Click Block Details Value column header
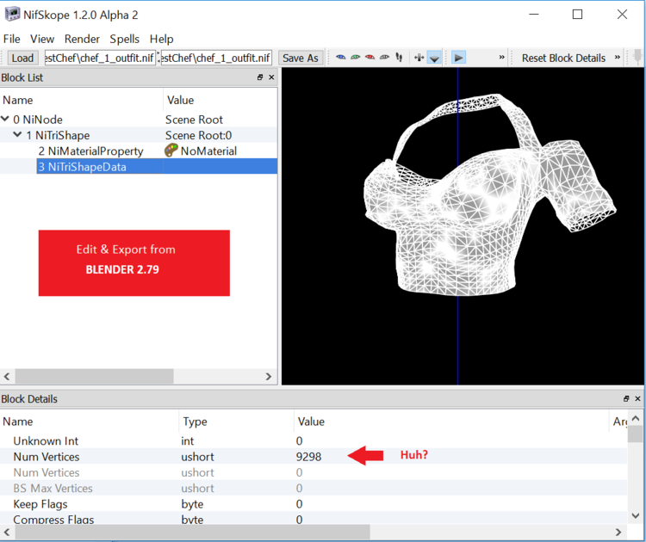This screenshot has width=646, height=542. 451,422
